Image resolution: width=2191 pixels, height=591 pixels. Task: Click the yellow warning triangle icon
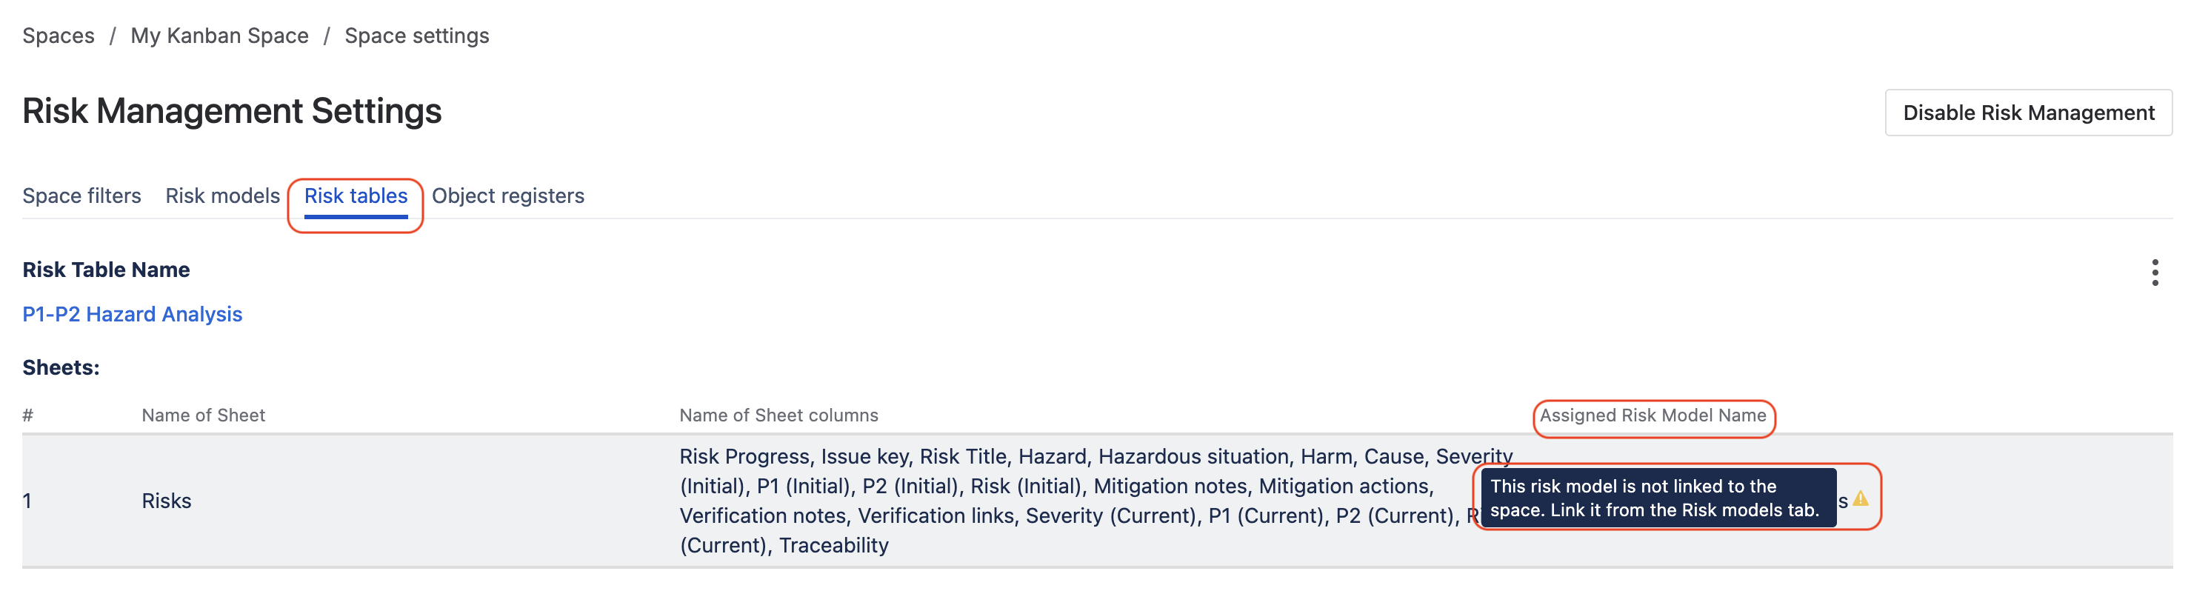tap(1861, 499)
